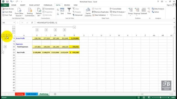Viewport: 177px width, 99px height.
Task: Open the Freezing worksheet tab
Action: pos(20,94)
